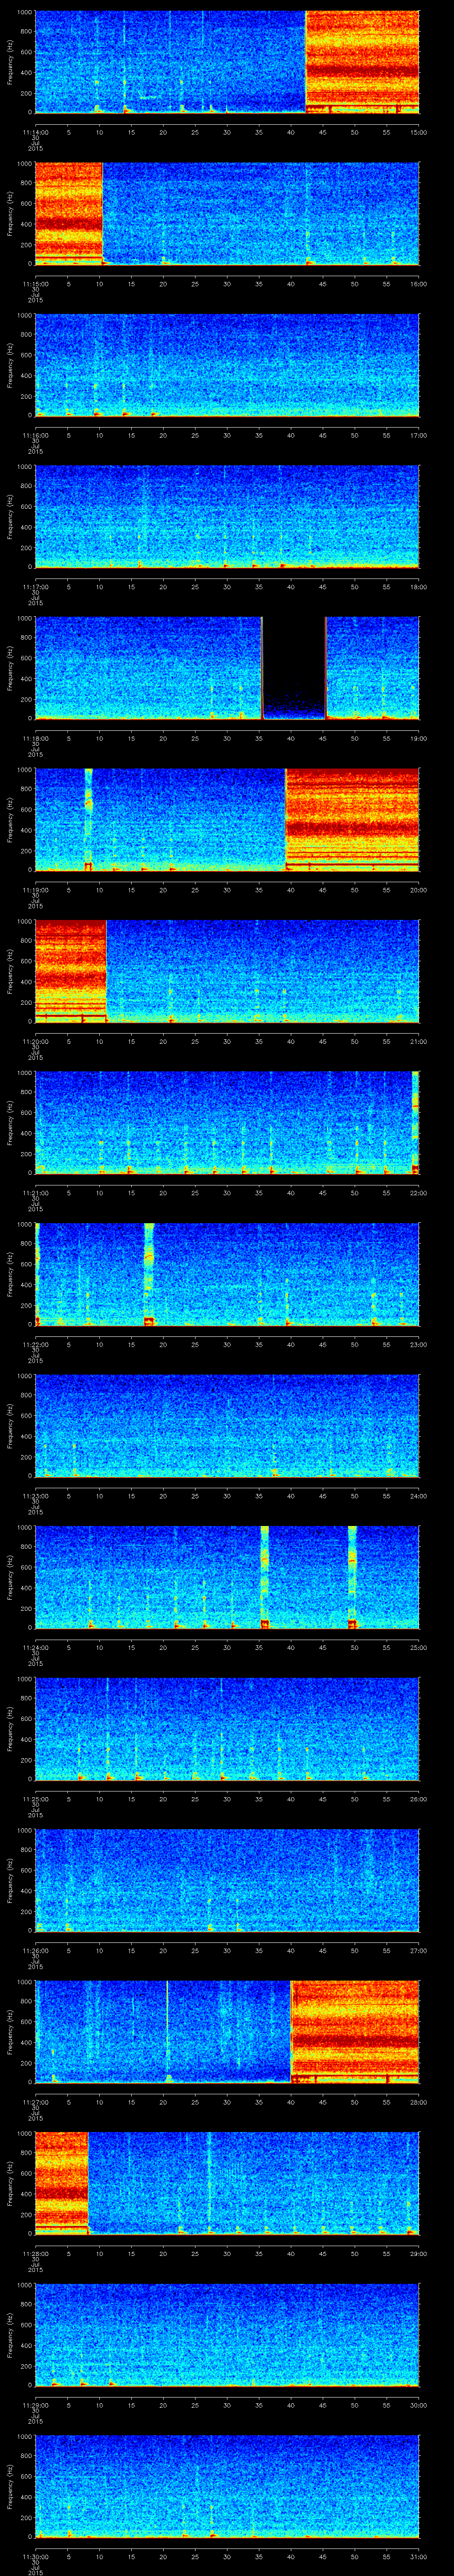Screen dimensions: 454x2576
Task: Click the 11:29:00 start time label
Action: [x=35, y=2405]
